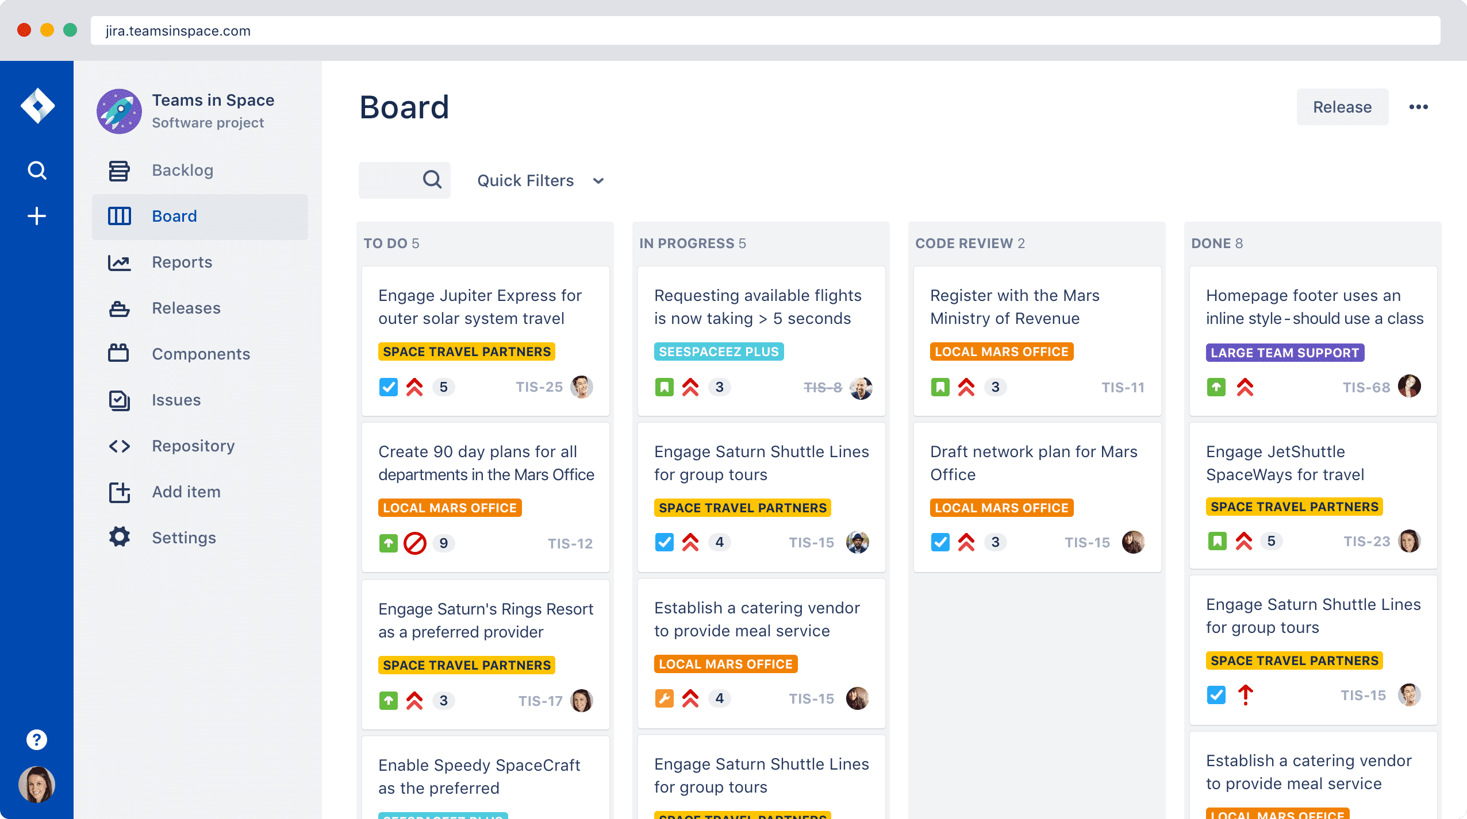Click the help question mark icon
This screenshot has width=1467, height=819.
click(x=36, y=740)
